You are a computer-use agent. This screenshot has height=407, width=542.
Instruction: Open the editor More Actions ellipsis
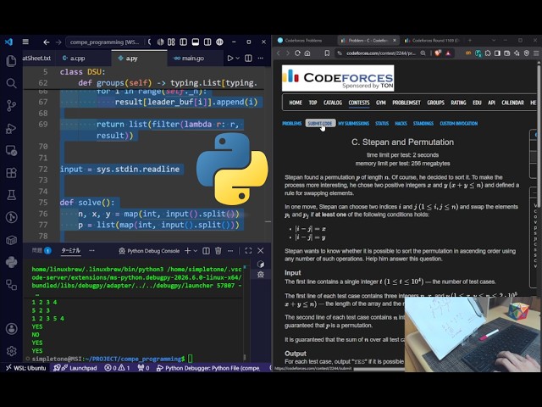[261, 59]
